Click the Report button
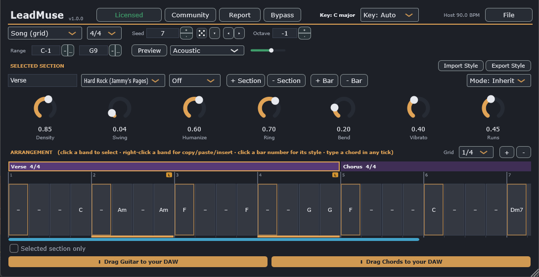Viewport: 539px width, 277px height. [240, 15]
